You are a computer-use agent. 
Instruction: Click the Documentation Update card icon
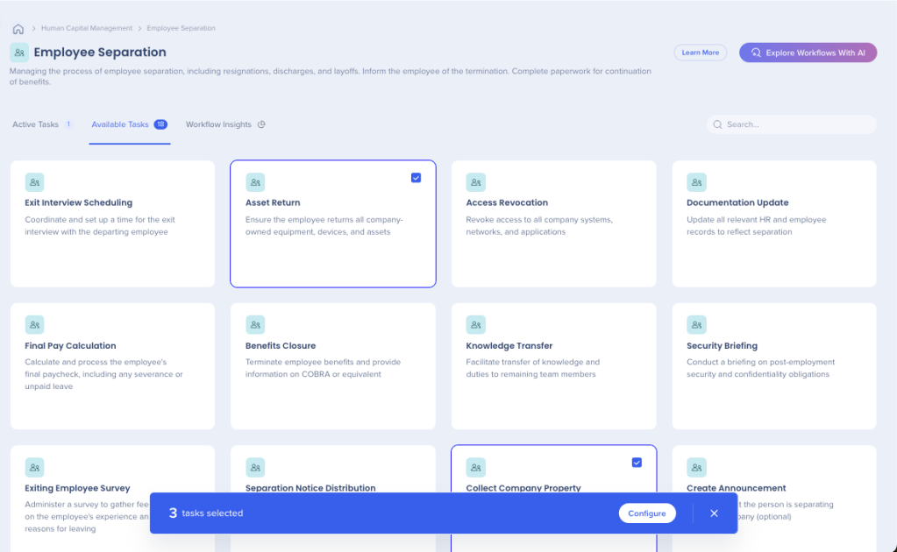coord(696,182)
